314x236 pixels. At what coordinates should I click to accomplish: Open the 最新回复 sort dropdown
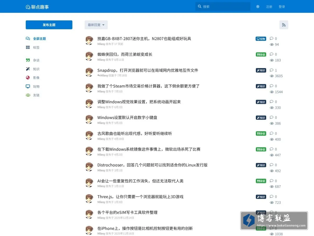tap(96, 25)
